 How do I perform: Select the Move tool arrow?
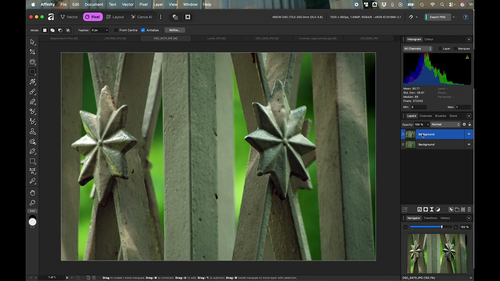(x=32, y=42)
